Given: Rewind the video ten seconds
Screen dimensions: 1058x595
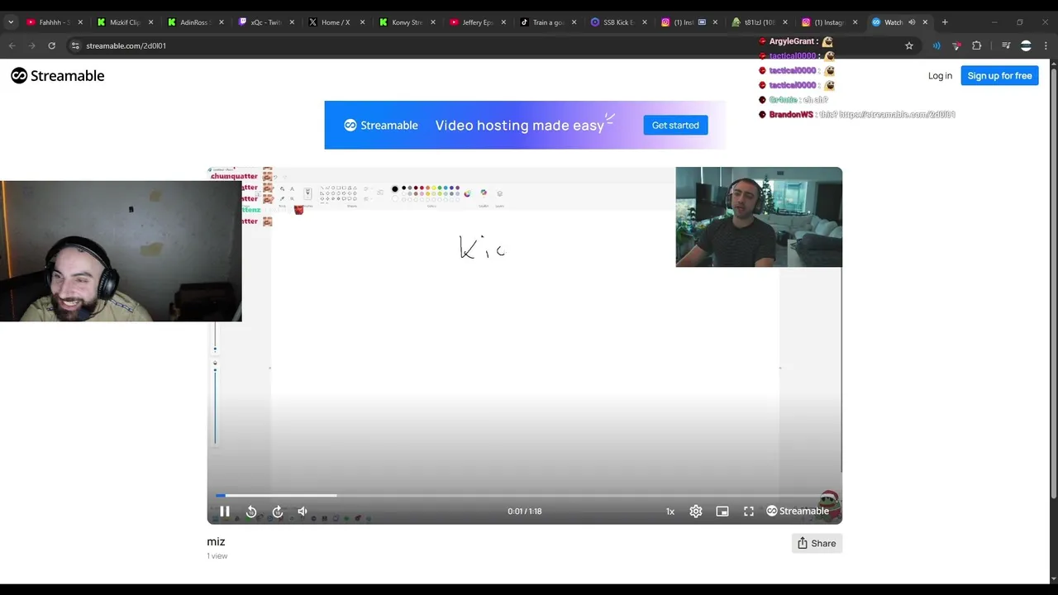Looking at the screenshot, I should [251, 512].
